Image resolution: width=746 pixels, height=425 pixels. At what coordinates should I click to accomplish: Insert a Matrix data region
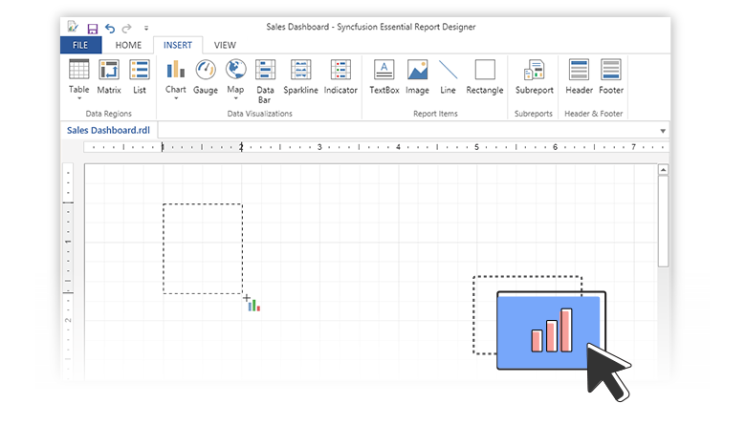point(109,76)
